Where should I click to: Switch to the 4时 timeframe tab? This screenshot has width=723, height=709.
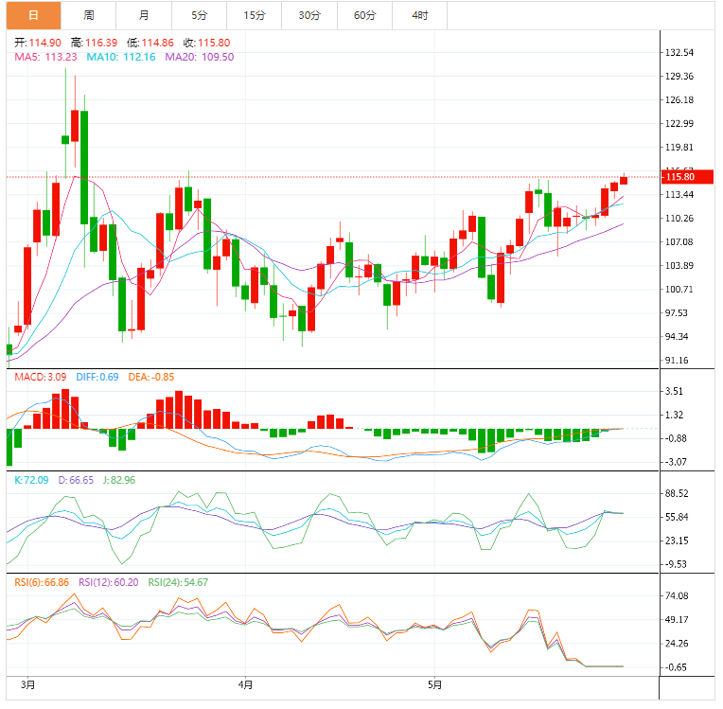419,15
